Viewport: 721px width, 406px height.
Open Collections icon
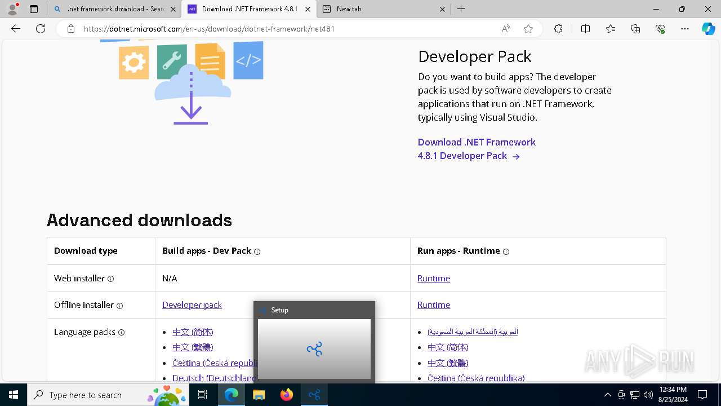(x=635, y=29)
